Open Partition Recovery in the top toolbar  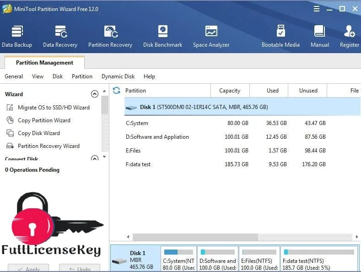[110, 36]
